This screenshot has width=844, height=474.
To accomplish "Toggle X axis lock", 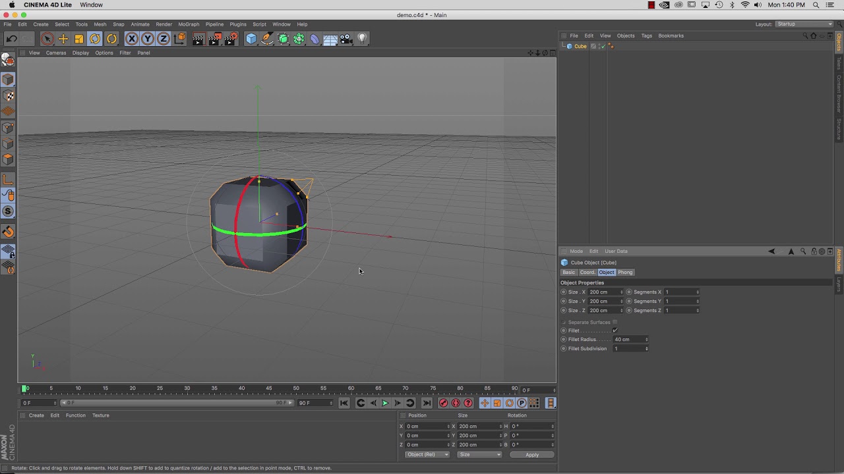I will 132,39.
